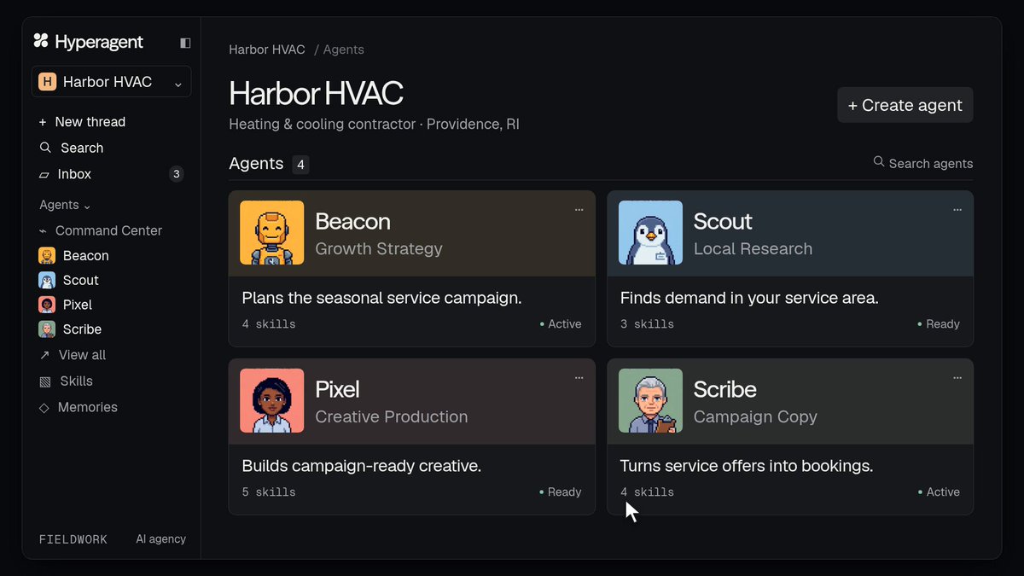Click Ready status on Pixel card

[x=561, y=492]
